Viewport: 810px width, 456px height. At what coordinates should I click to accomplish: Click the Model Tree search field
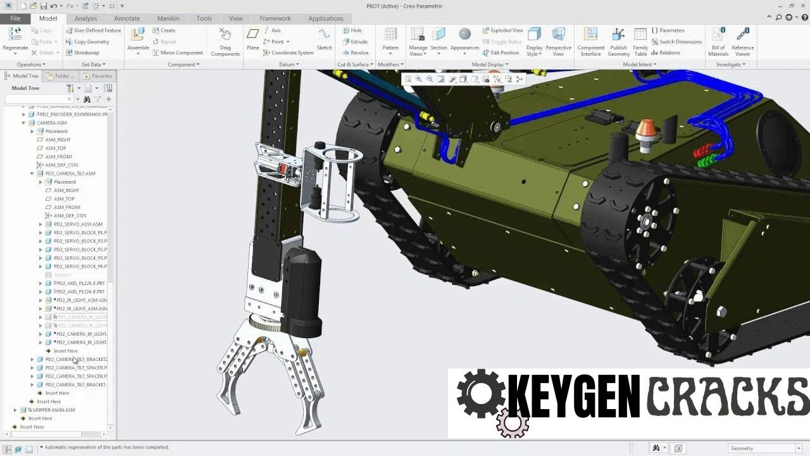(39, 99)
